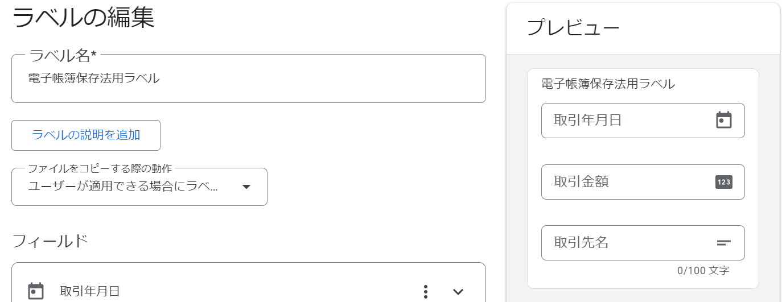The height and width of the screenshot is (302, 782).
Task: Open the three-dot menu for 取引年月日 field
Action: coord(426,292)
